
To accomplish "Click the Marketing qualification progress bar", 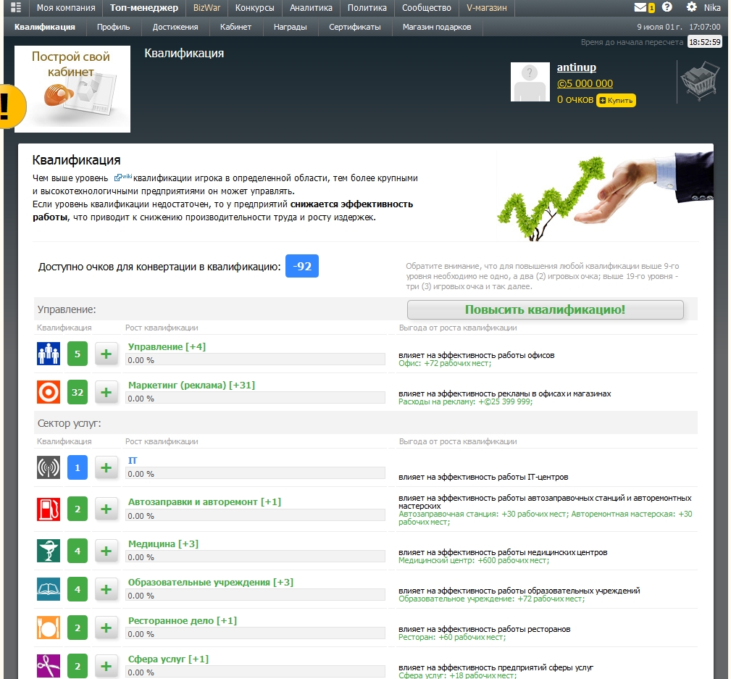I will coord(255,399).
